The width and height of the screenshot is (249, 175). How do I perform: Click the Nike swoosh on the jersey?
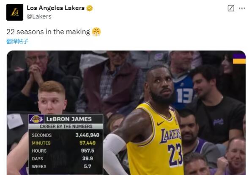(x=160, y=123)
